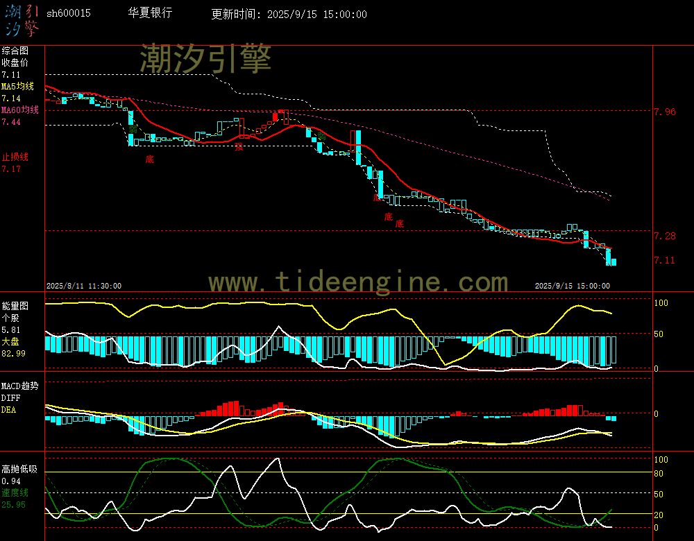Click the 80 axis label in 高抛低吸 panel
This screenshot has width=694, height=541.
point(659,474)
